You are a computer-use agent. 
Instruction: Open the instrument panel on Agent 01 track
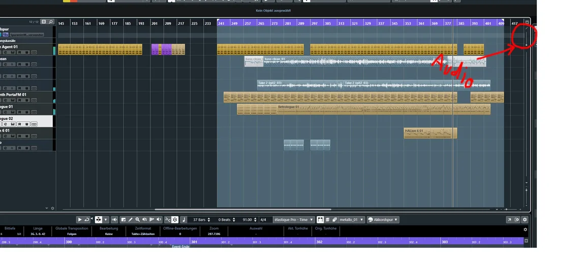point(13,52)
